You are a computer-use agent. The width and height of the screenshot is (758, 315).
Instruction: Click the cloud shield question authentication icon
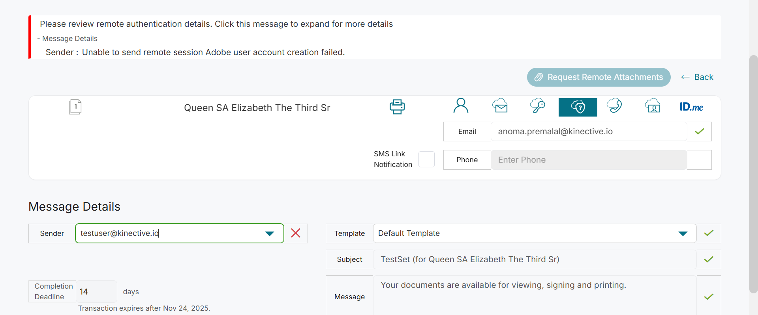(x=578, y=107)
